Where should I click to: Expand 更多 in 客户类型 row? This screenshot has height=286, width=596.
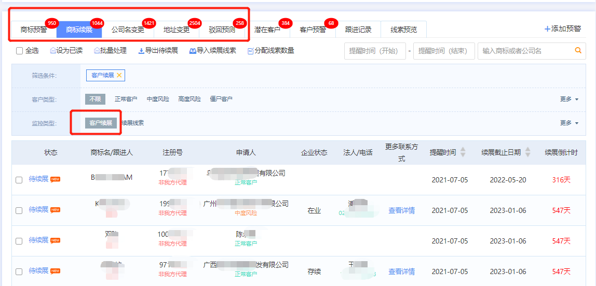(x=569, y=99)
